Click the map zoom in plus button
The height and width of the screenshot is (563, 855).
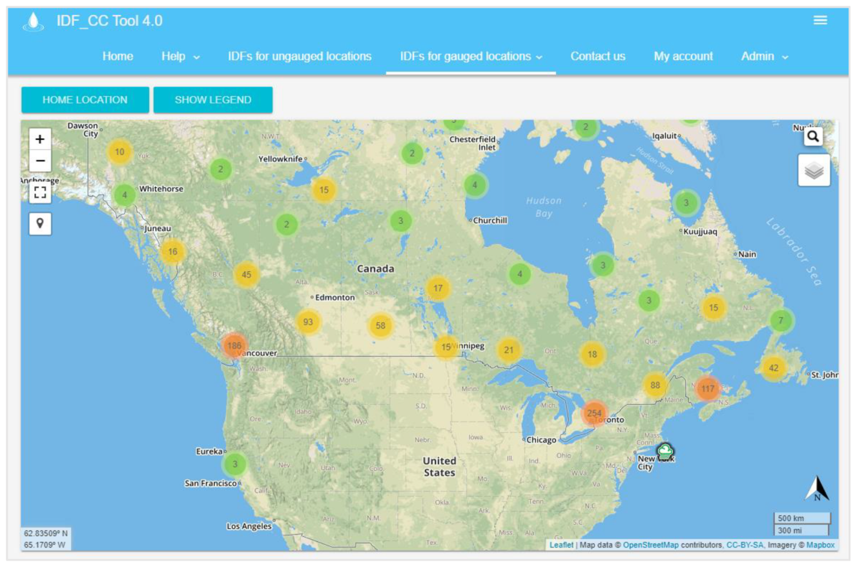[x=40, y=139]
